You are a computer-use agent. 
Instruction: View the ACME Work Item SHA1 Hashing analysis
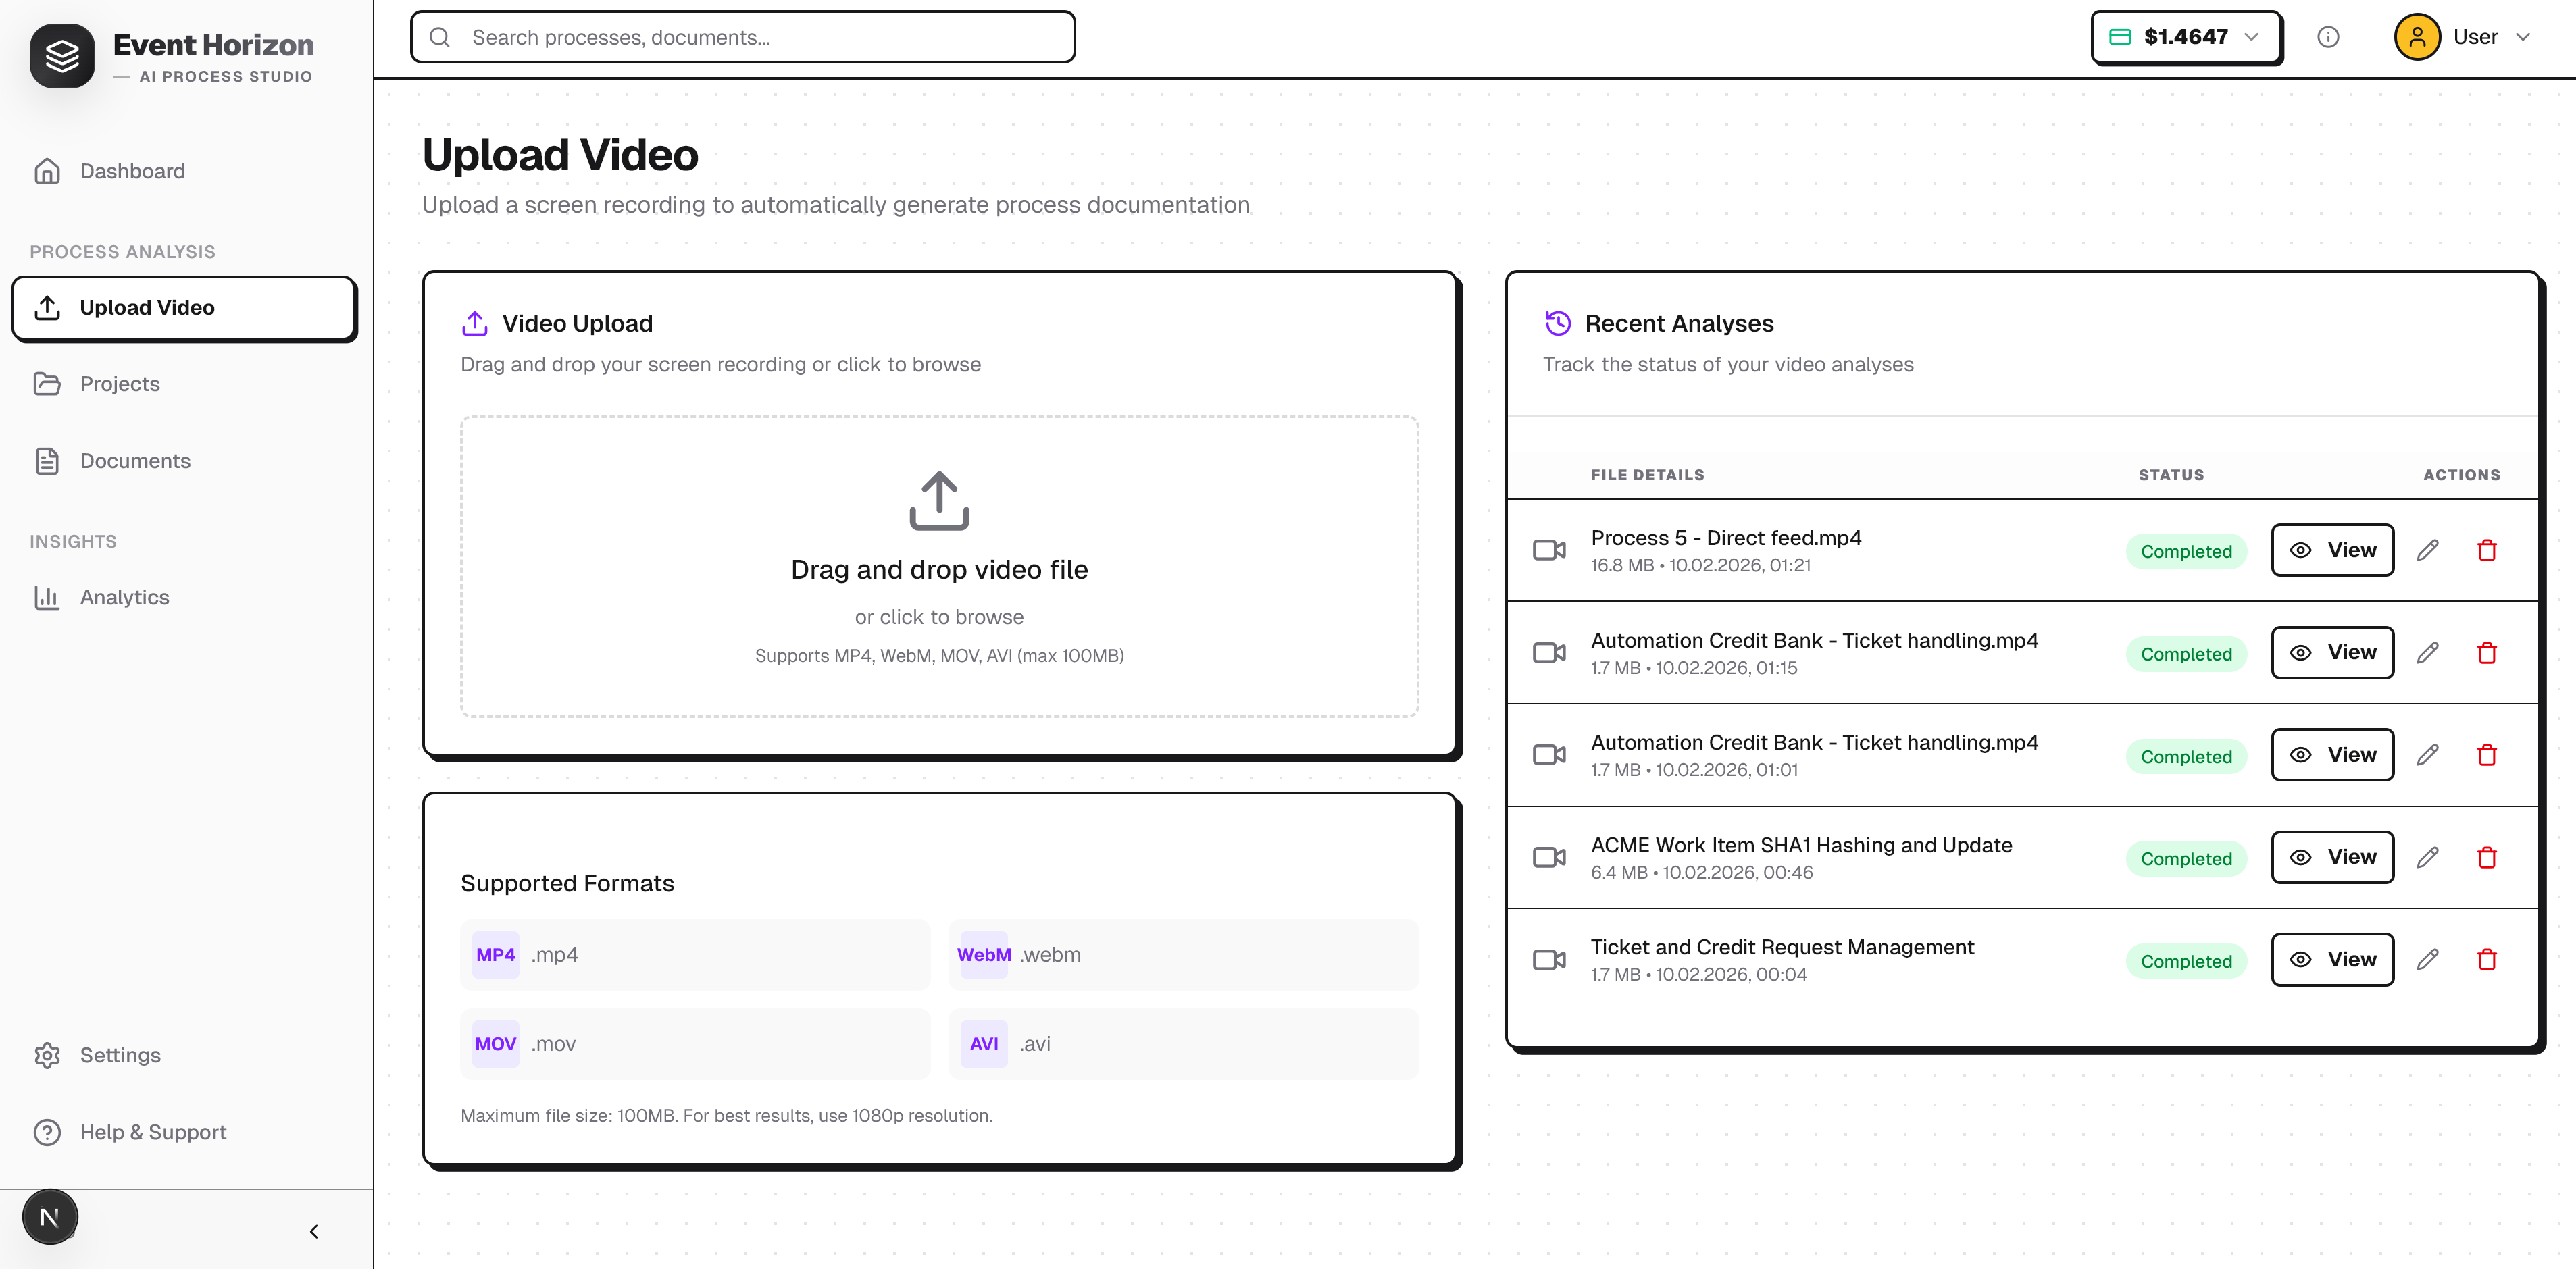tap(2331, 857)
